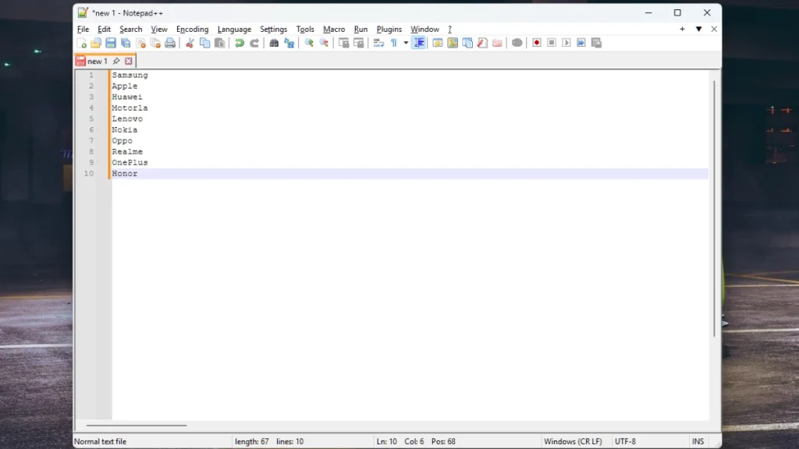Click the Save All icon

tap(126, 43)
